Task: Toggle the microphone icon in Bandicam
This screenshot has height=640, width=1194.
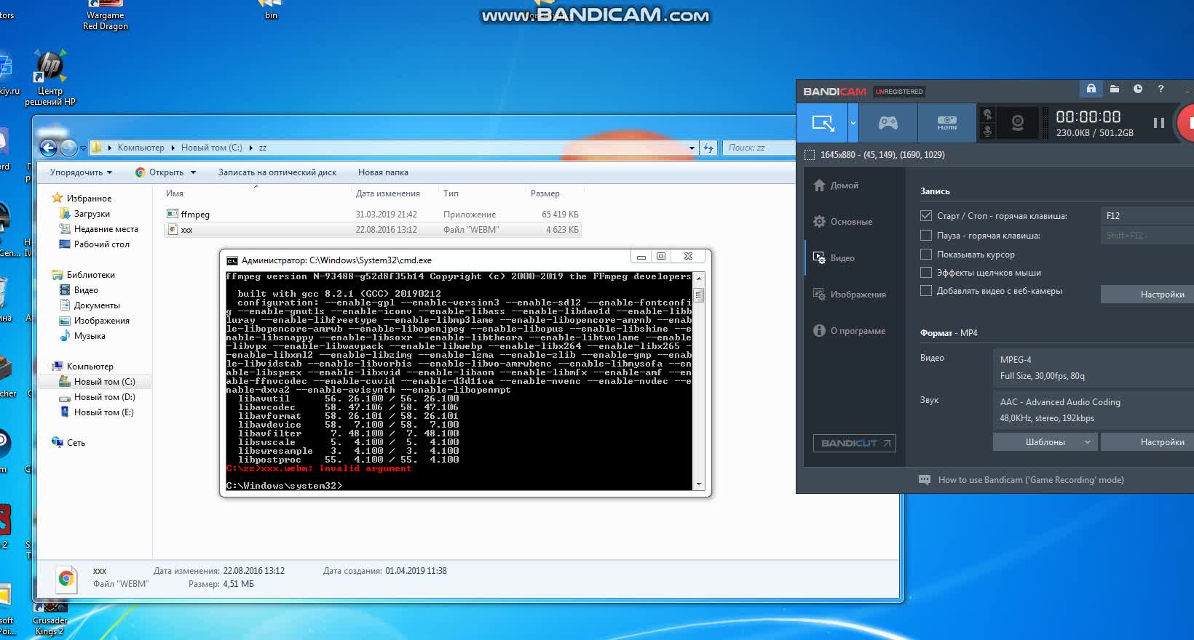Action: [x=987, y=131]
